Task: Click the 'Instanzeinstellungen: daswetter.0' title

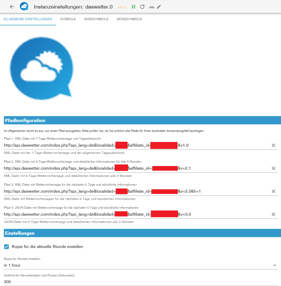Action: point(73,7)
